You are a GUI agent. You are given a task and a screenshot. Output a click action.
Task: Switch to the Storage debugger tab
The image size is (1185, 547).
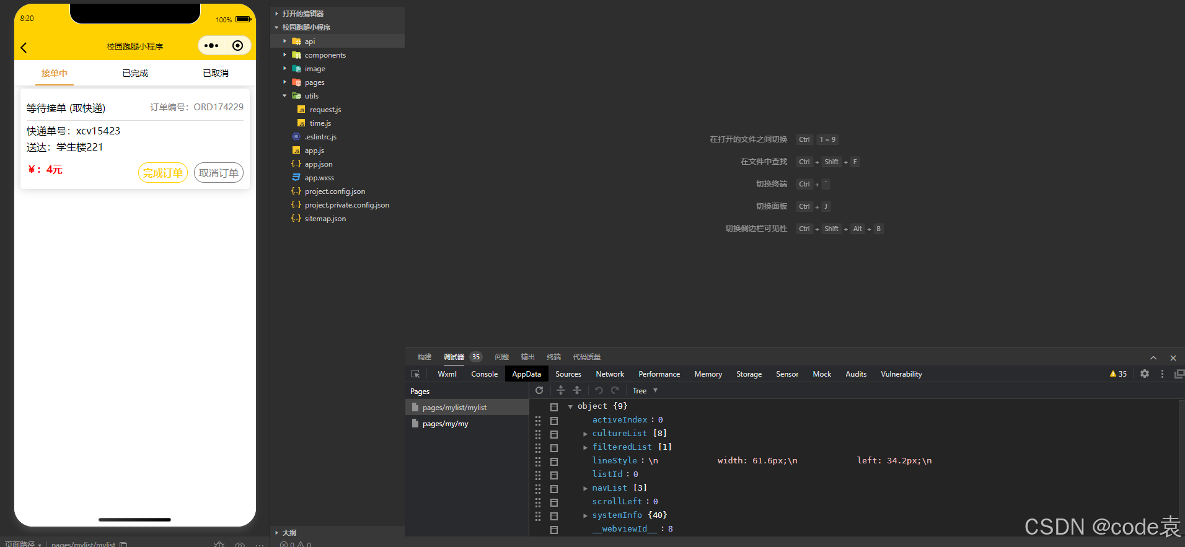click(x=749, y=374)
